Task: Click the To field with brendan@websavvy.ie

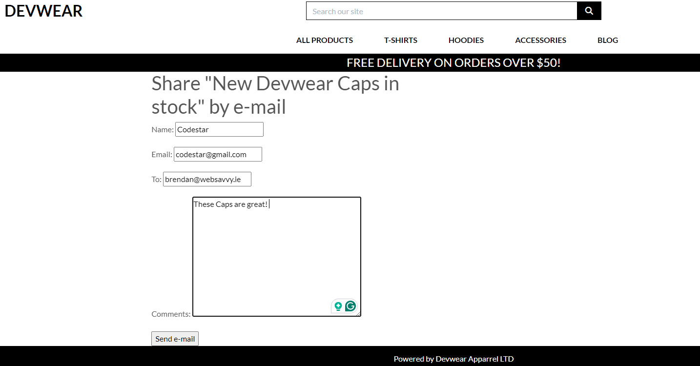Action: click(207, 179)
